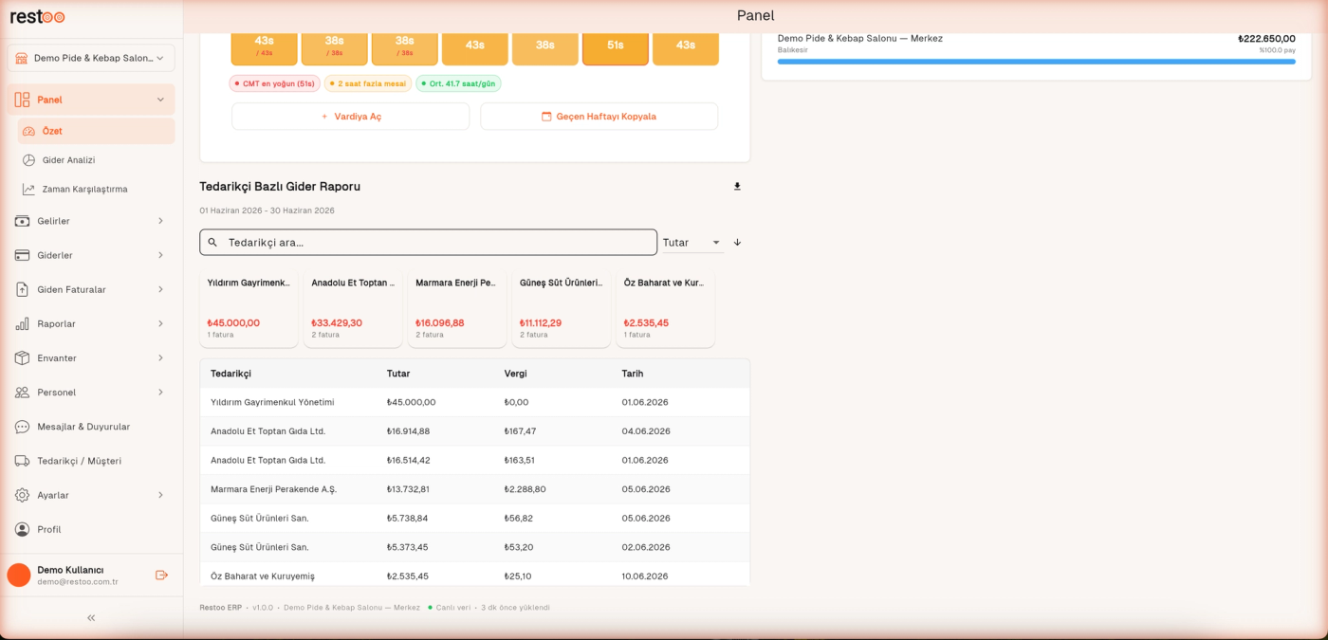
Task: Click the Gelirler money icon
Action: coord(22,221)
